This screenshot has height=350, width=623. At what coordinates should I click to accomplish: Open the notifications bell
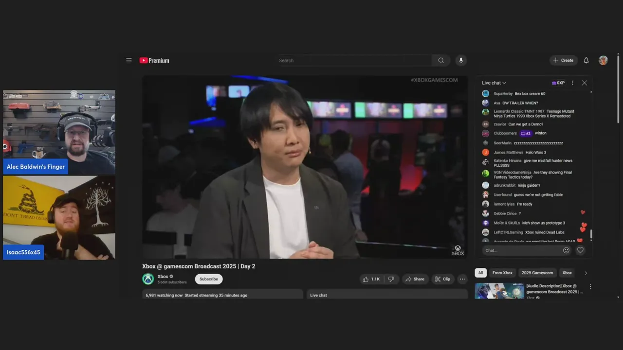pyautogui.click(x=586, y=60)
